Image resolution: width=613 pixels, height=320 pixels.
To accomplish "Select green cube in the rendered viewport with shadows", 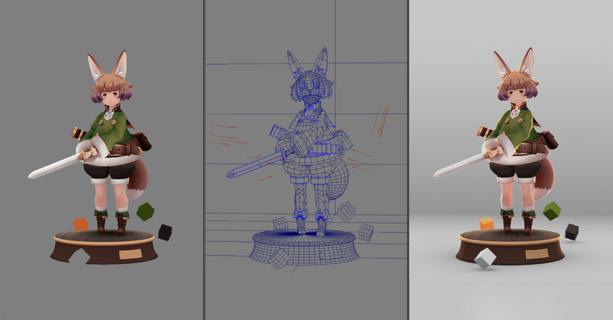I will click(x=552, y=211).
